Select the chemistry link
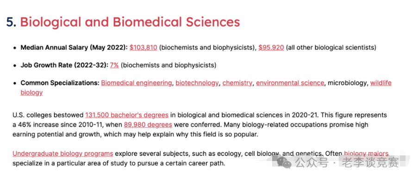Viewport: 412px width, 179px height. (x=237, y=83)
